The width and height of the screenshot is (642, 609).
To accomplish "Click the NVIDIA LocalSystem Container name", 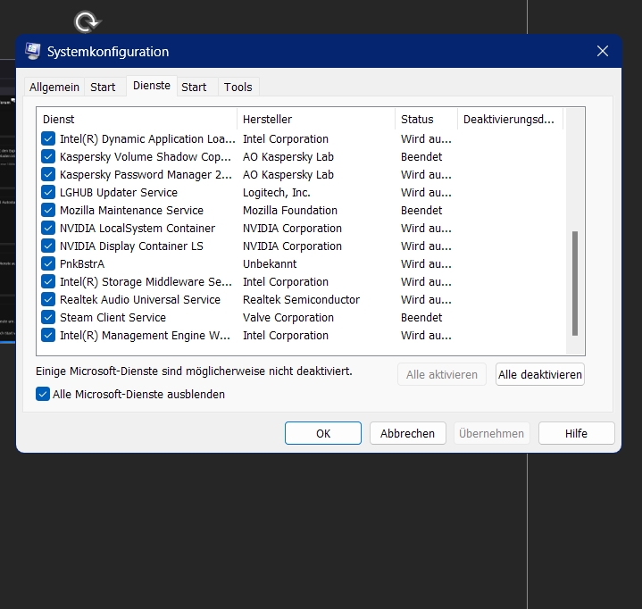I will click(138, 228).
